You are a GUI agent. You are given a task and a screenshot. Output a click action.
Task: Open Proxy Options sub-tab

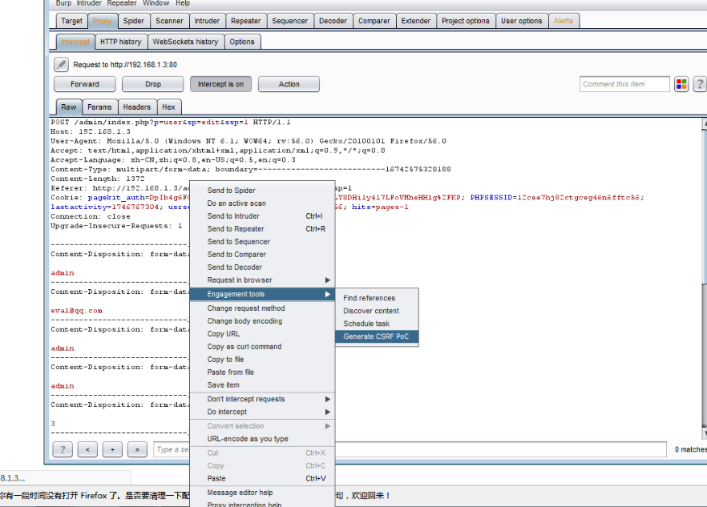[242, 42]
